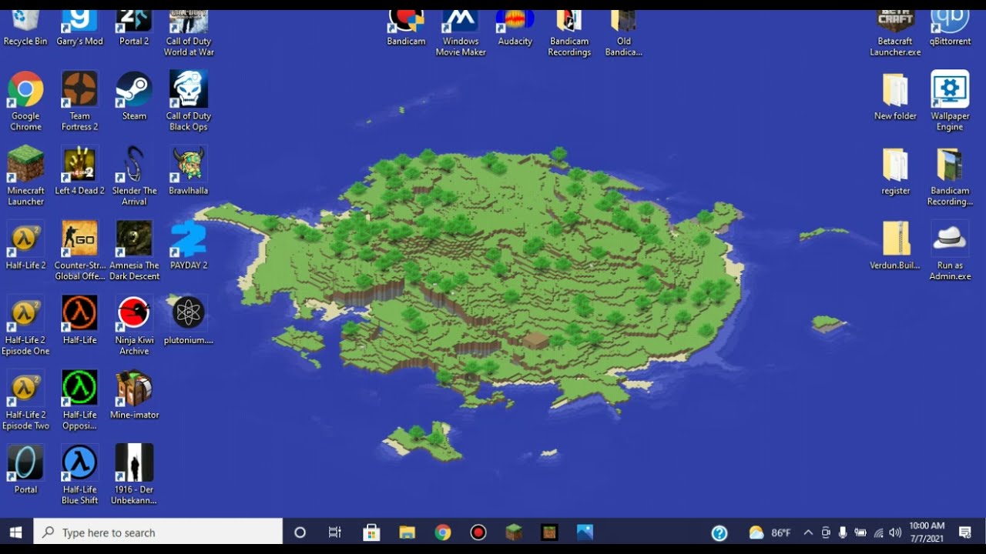Select the Portal desktop icon
The image size is (986, 554).
pyautogui.click(x=25, y=469)
